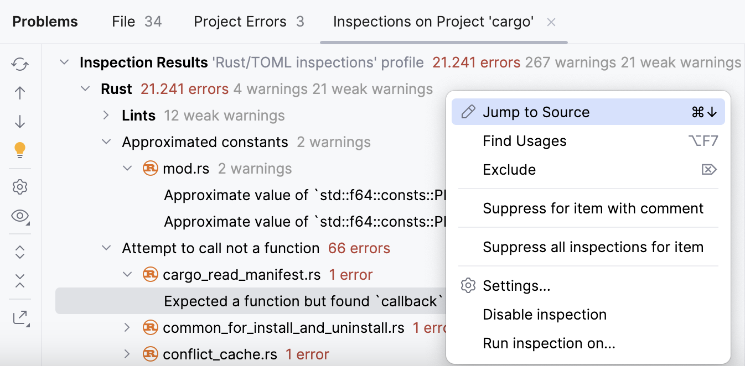Select Suppress all inspections for item
Viewport: 745px width, 366px height.
593,247
